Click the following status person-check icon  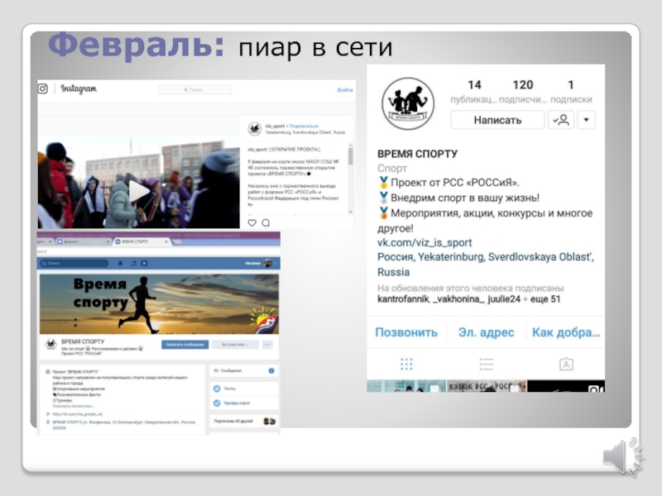click(561, 120)
